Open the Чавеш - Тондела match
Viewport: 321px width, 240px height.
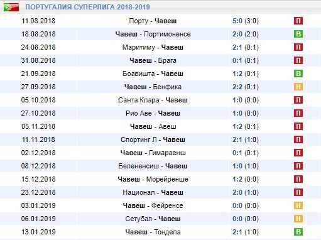pyautogui.click(x=153, y=232)
